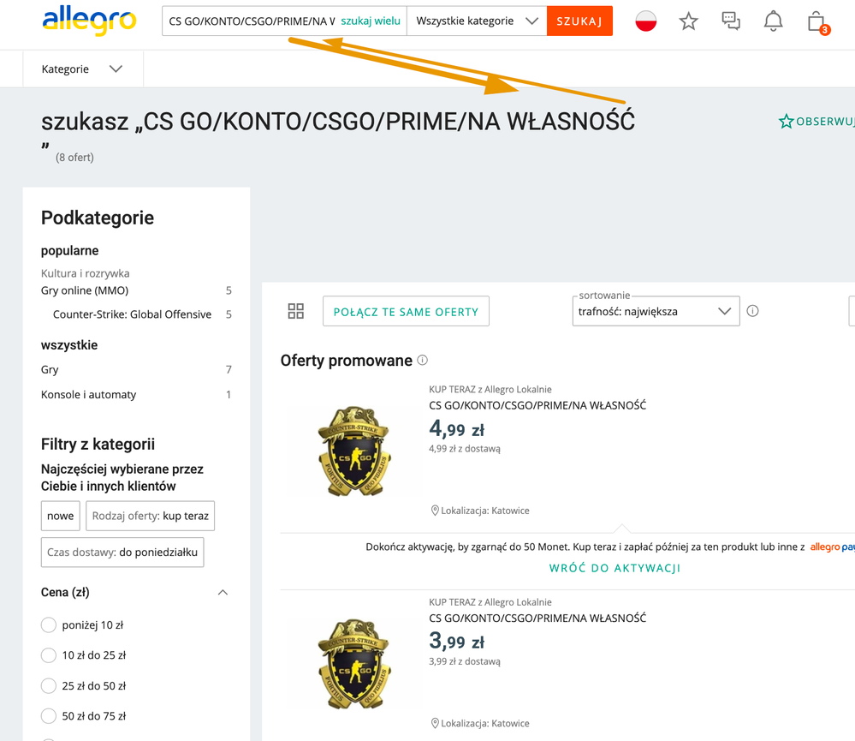855x741 pixels.
Task: Show sorting info icon
Action: (753, 311)
